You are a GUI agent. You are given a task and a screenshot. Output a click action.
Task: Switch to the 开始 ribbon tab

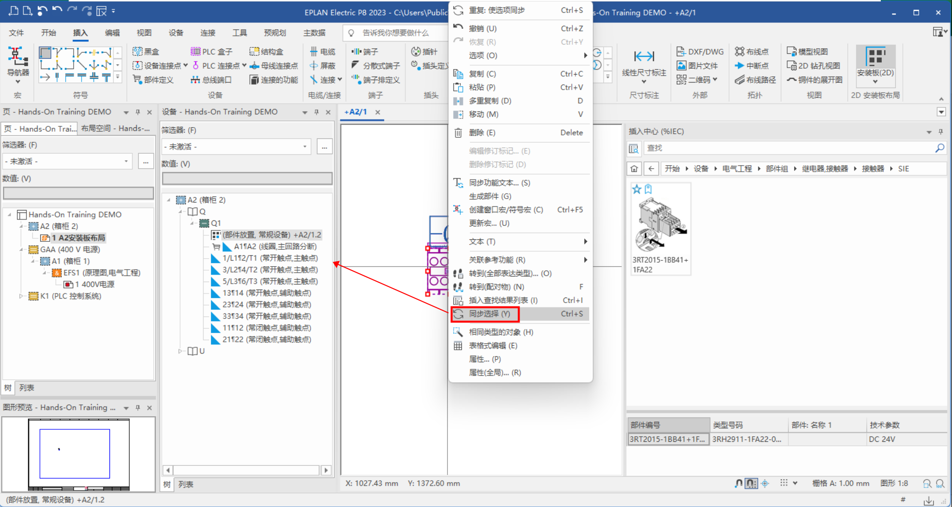[48, 33]
